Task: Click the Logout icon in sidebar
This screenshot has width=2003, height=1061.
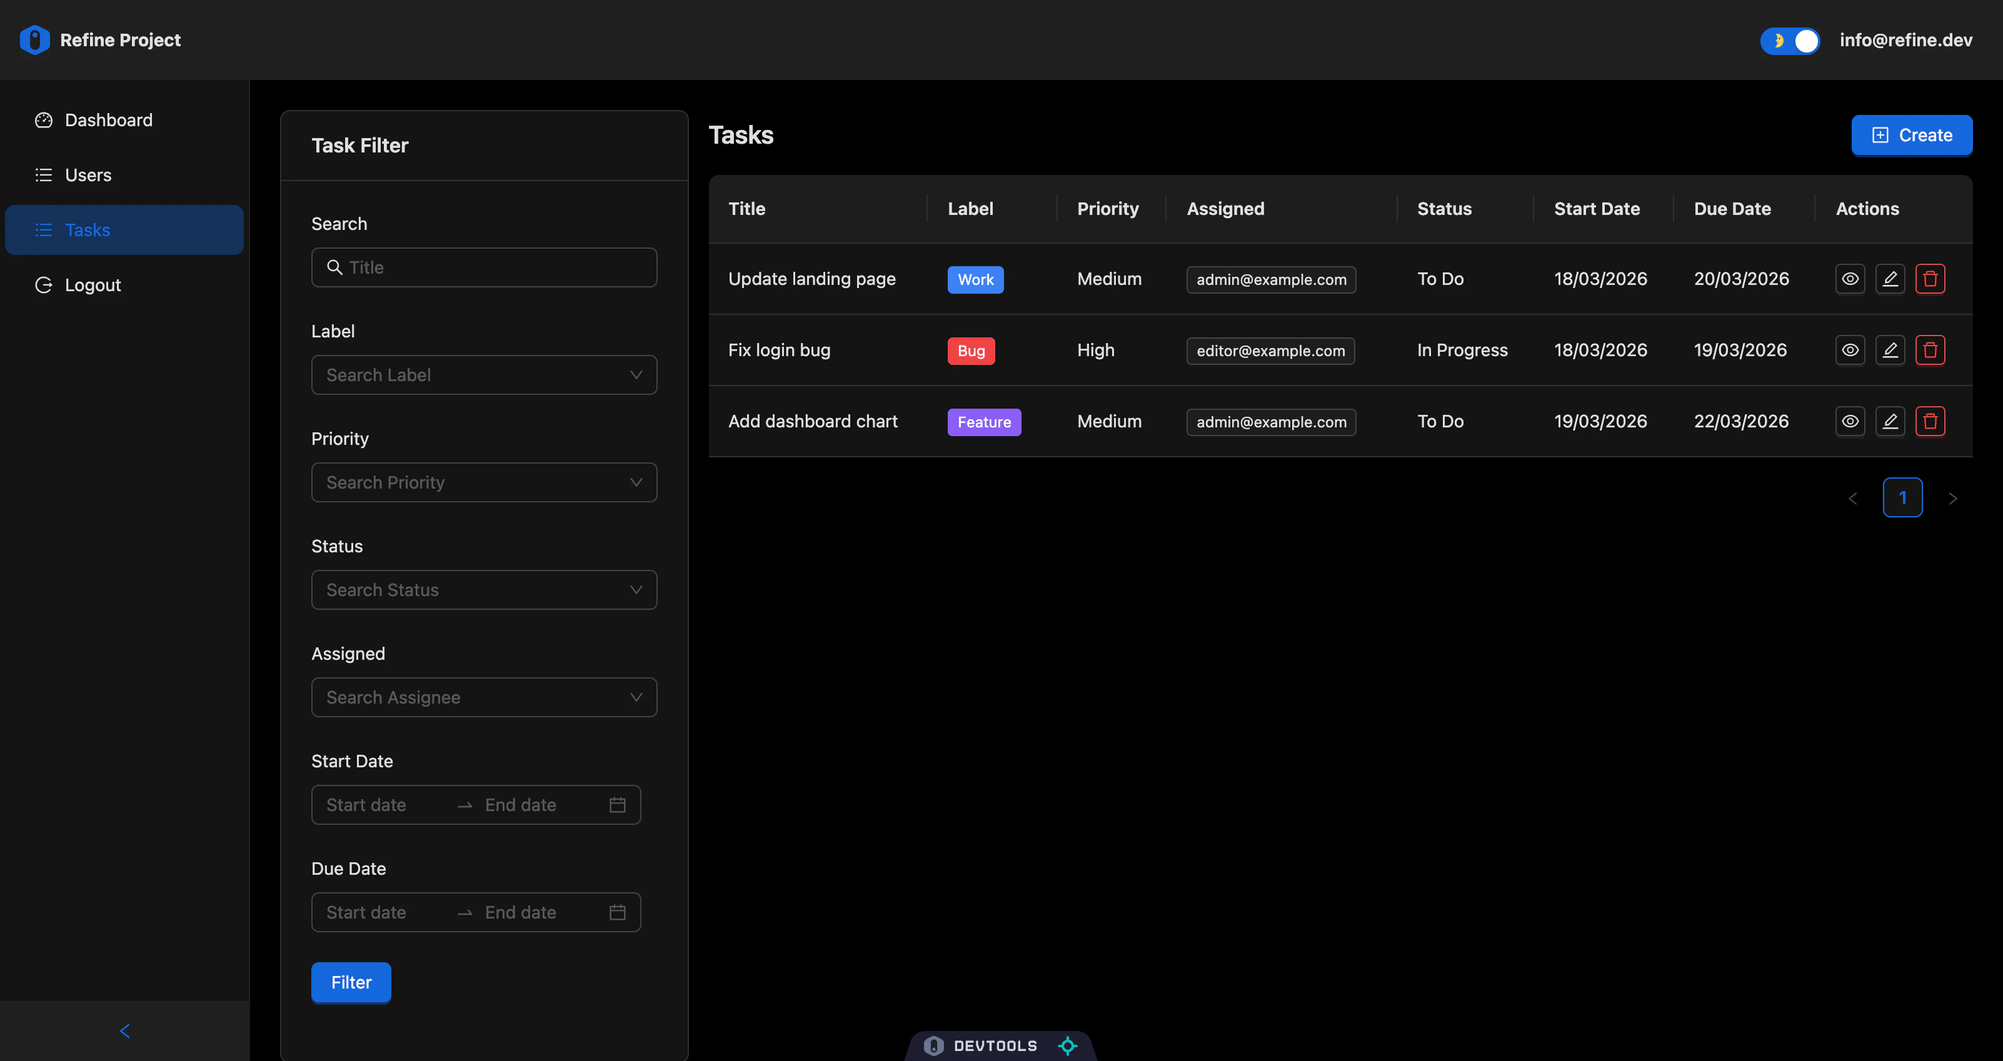Action: click(x=44, y=284)
